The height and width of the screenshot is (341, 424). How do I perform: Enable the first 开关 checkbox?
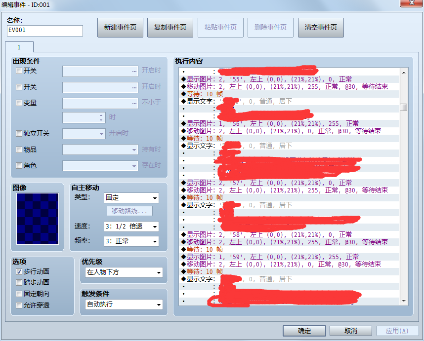19,71
